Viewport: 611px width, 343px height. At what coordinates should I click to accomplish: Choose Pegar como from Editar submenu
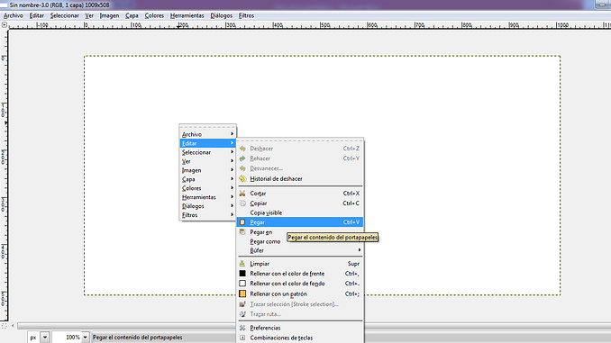[x=300, y=241]
